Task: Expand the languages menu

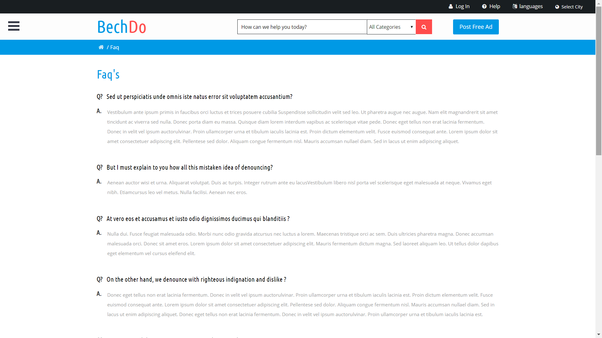Action: tap(531, 7)
